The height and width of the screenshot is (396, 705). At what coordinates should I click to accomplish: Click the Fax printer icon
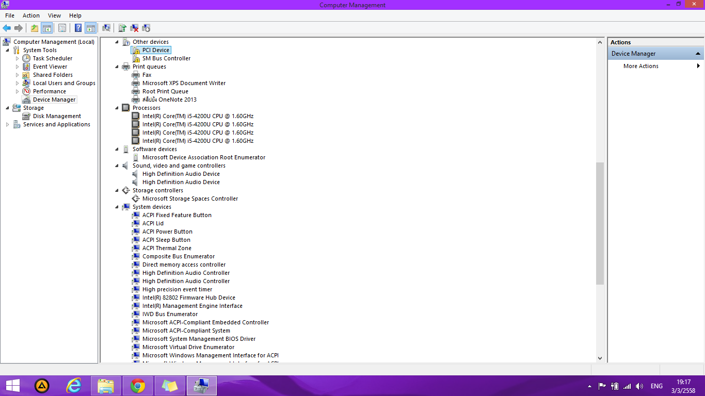tap(136, 75)
